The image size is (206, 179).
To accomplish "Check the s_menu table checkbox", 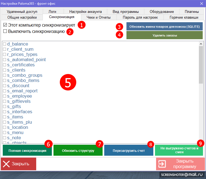I will (4, 133).
